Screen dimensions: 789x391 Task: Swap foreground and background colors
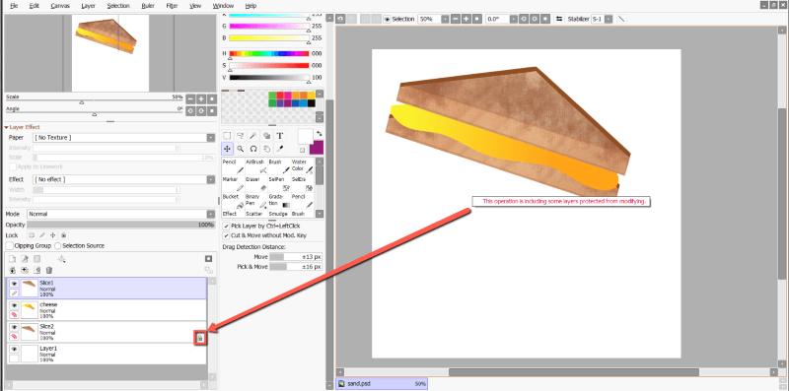[319, 134]
